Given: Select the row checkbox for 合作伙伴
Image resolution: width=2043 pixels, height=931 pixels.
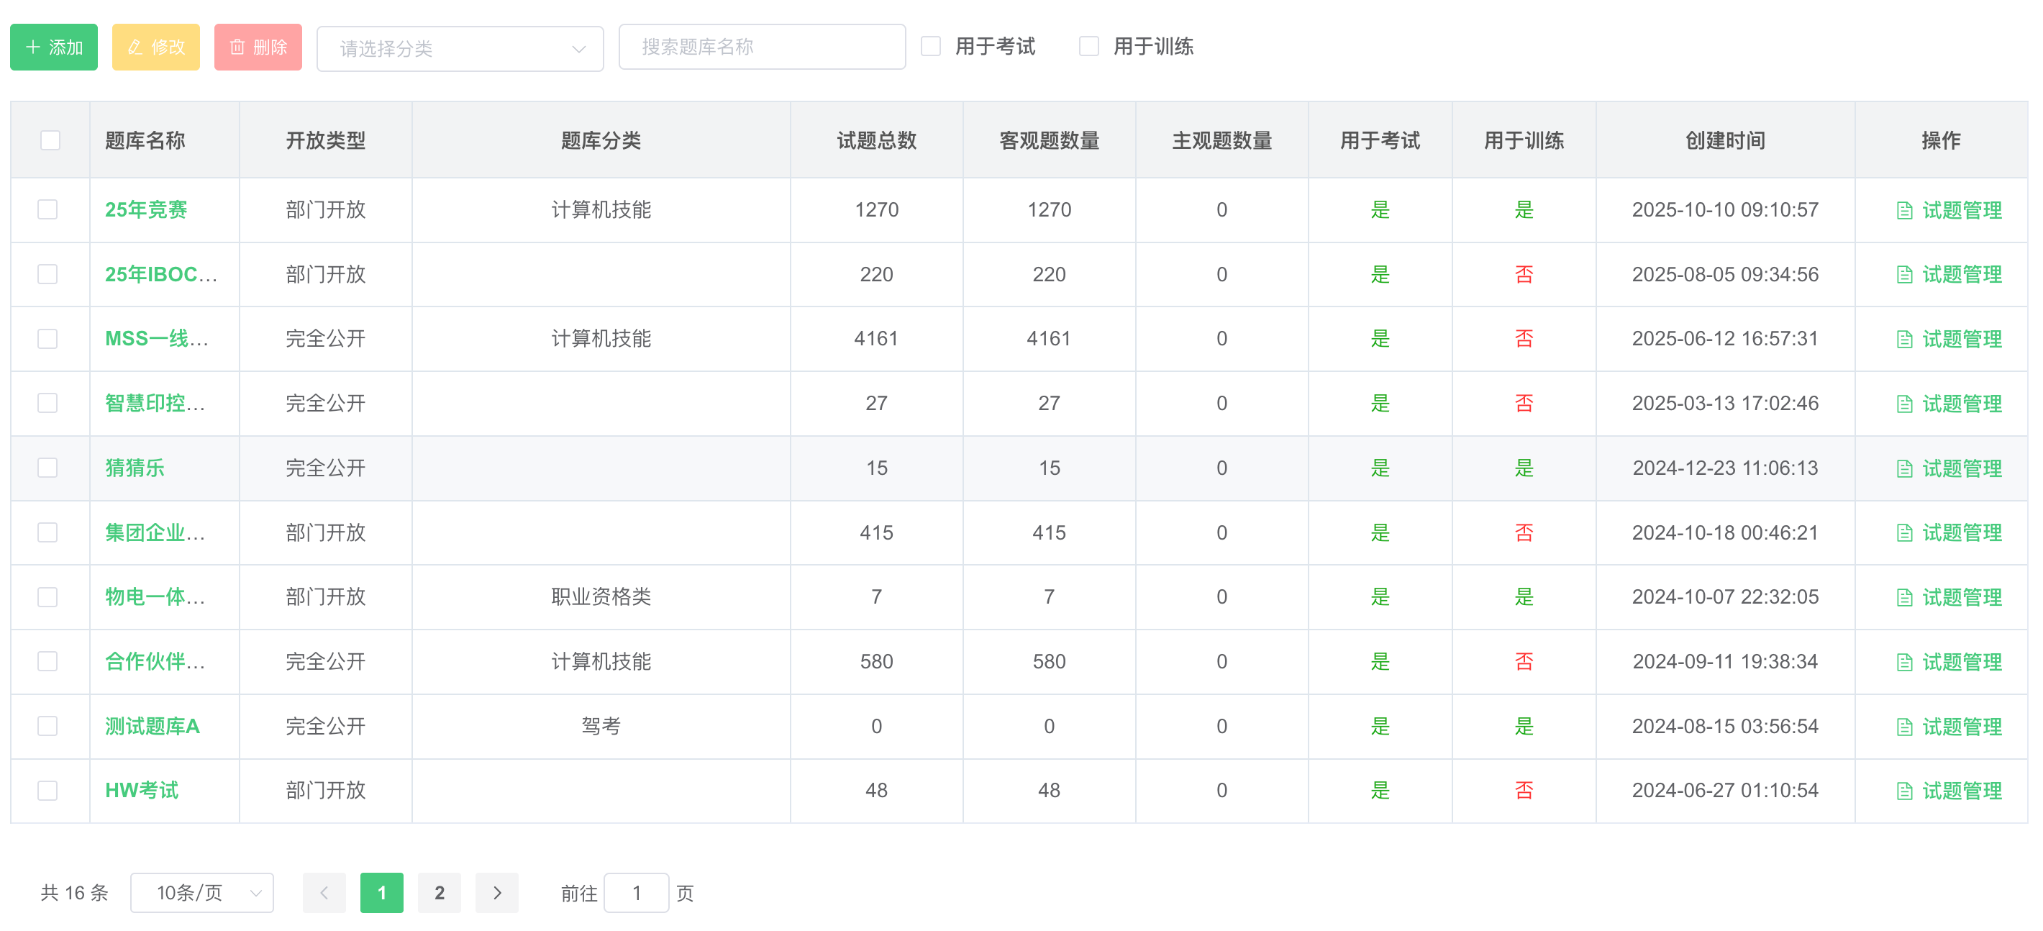Looking at the screenshot, I should coord(48,661).
